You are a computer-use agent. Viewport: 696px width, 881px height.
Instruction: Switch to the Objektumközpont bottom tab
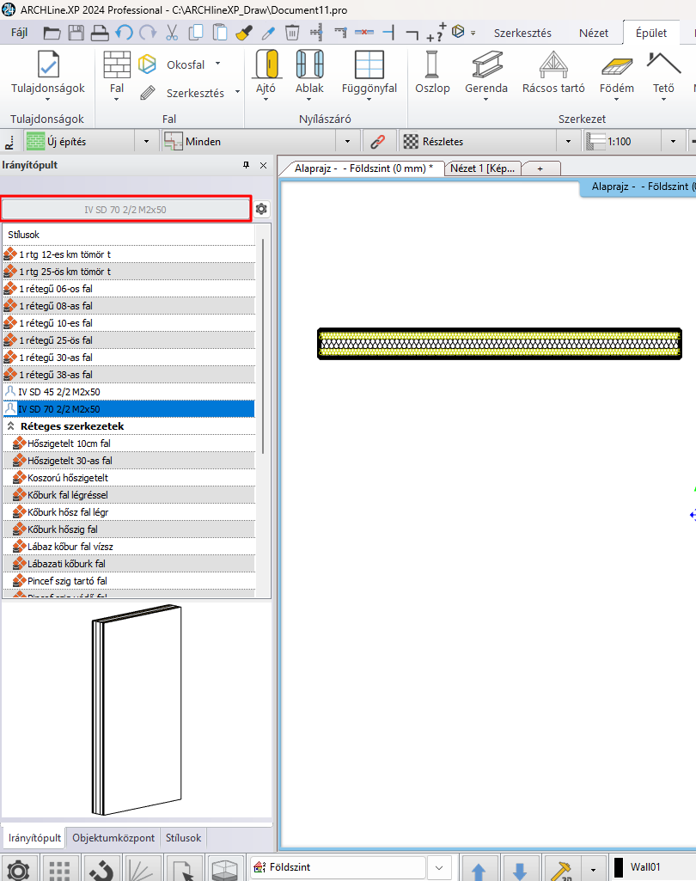(x=113, y=838)
